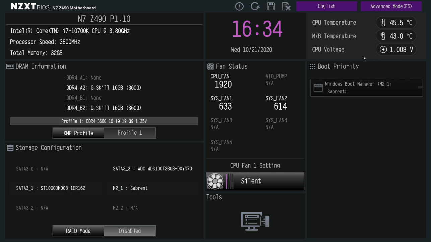Screen dimensions: 431x242
Task: Select the Windows Boot Manager boot entry
Action: click(366, 88)
